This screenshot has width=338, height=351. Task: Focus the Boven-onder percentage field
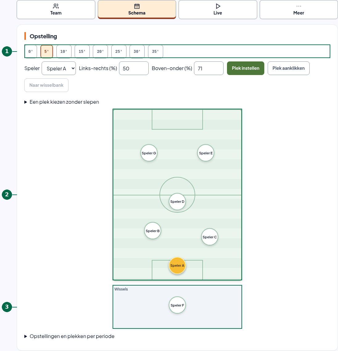[209, 68]
